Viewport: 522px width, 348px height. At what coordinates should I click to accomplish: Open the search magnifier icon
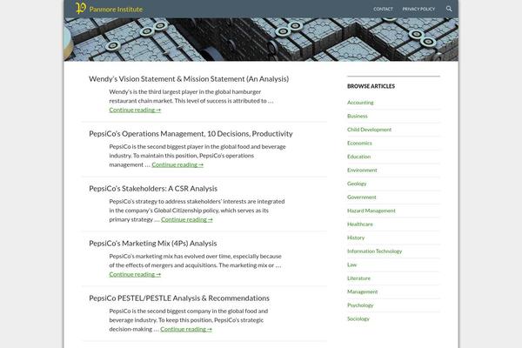449,9
